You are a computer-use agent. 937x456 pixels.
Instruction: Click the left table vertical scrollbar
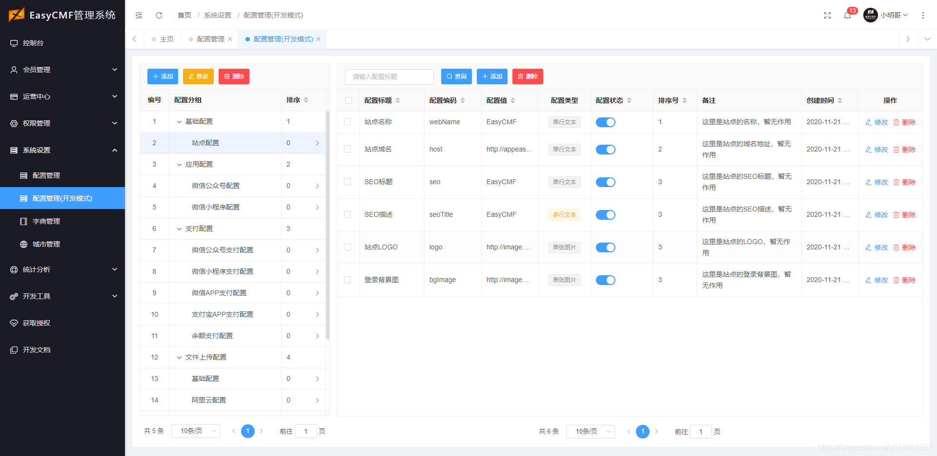click(328, 225)
